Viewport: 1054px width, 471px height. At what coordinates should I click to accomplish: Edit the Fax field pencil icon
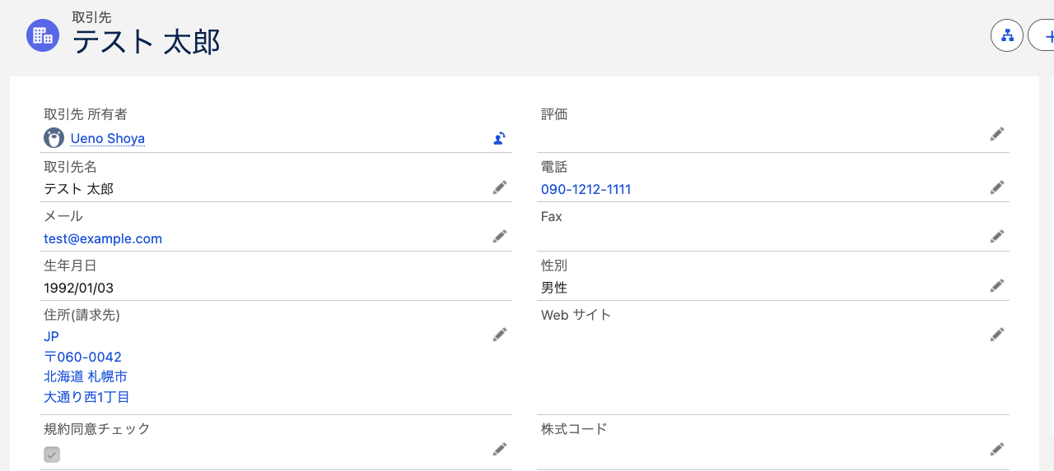click(997, 237)
